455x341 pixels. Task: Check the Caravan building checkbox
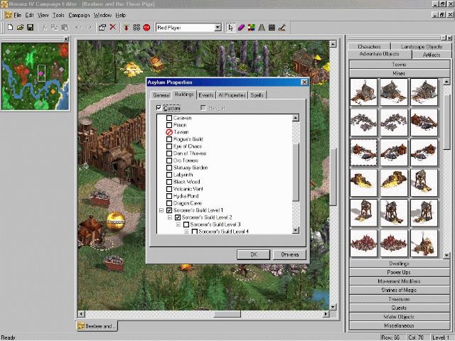(x=169, y=118)
